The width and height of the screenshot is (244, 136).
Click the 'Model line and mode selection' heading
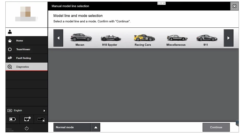pyautogui.click(x=78, y=16)
